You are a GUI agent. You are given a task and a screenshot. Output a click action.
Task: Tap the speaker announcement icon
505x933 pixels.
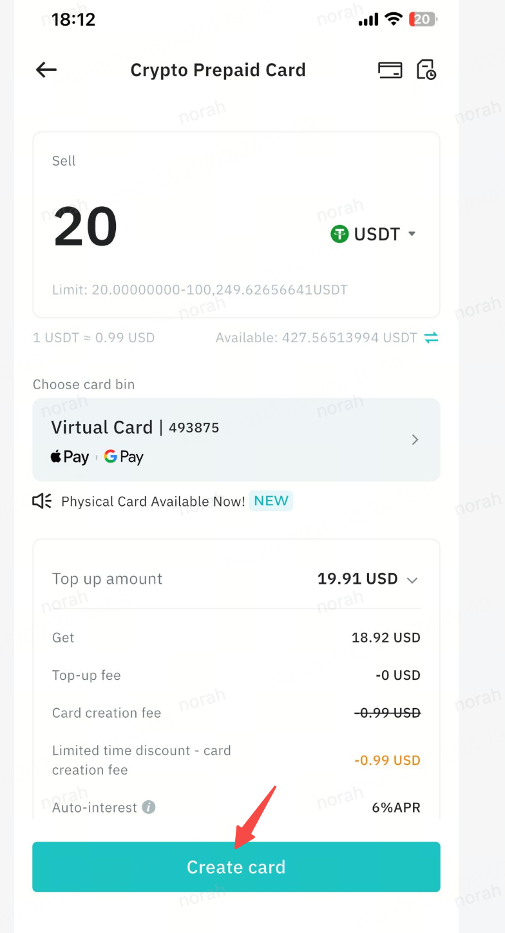click(43, 501)
